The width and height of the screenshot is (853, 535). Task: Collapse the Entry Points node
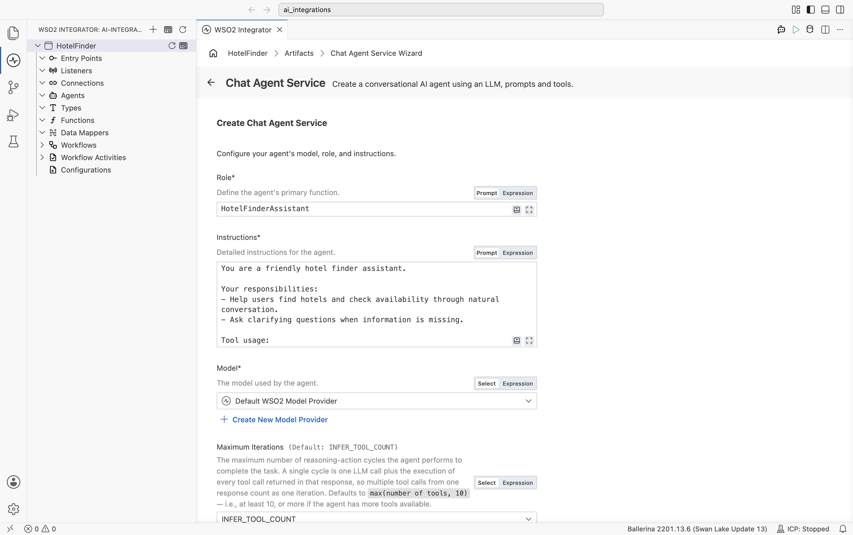42,58
